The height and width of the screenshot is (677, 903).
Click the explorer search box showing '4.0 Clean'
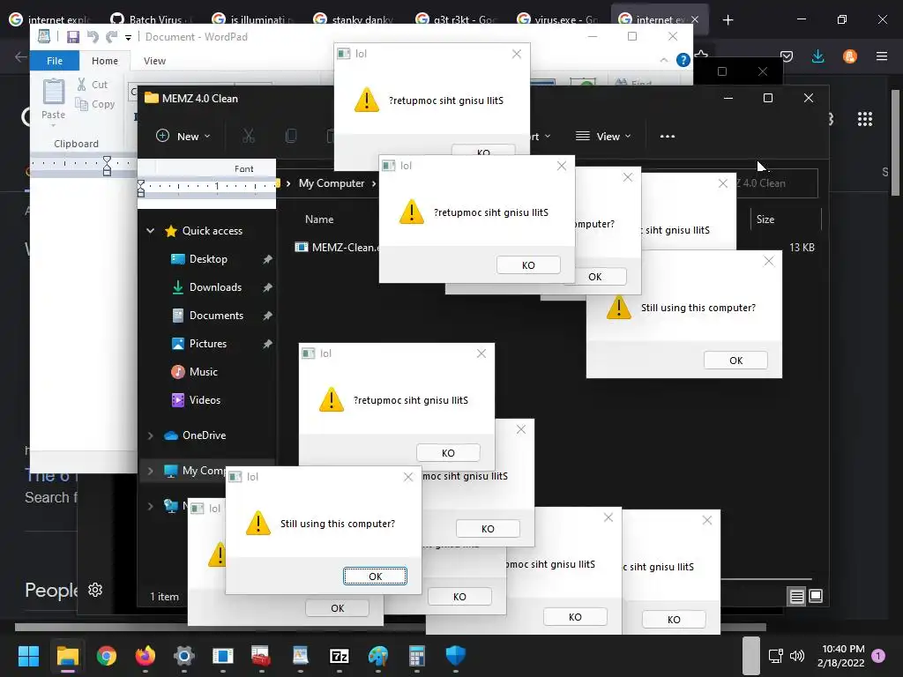777,183
